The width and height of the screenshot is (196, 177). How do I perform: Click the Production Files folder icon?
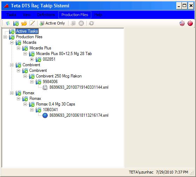click(x=12, y=37)
